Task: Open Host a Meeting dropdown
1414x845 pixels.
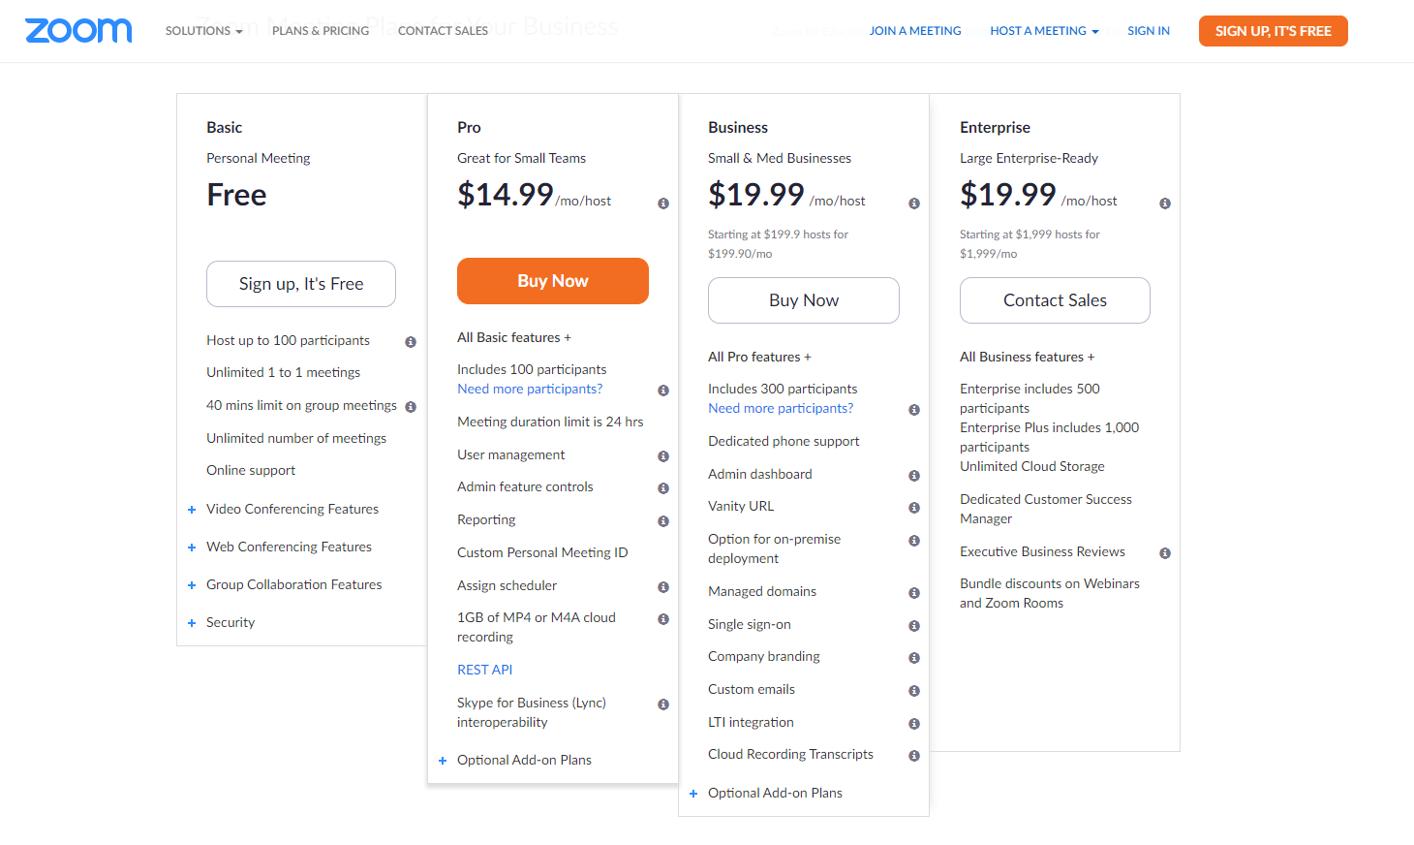Action: point(1044,31)
